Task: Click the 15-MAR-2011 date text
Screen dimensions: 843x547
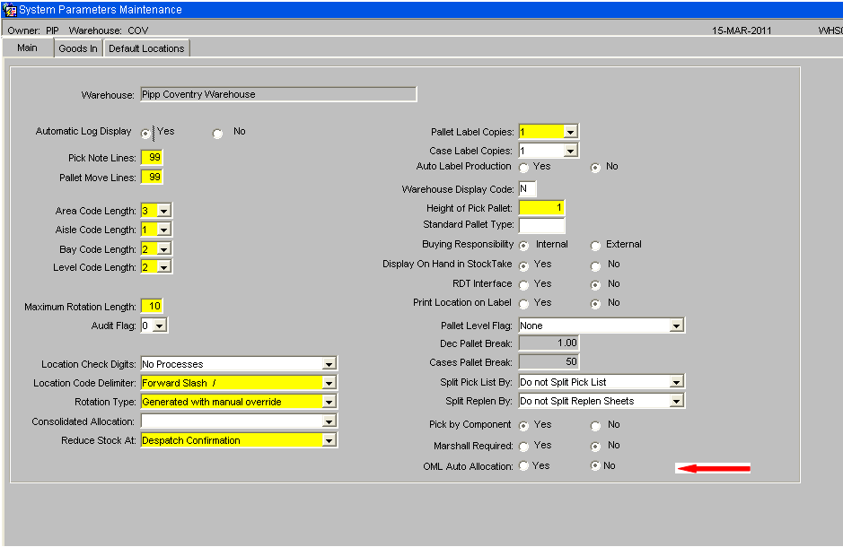Action: (x=742, y=30)
